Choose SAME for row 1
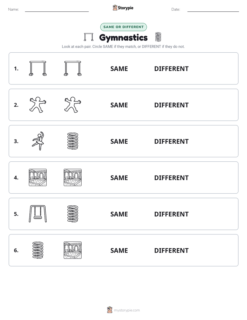The width and height of the screenshot is (247, 320). tap(119, 69)
